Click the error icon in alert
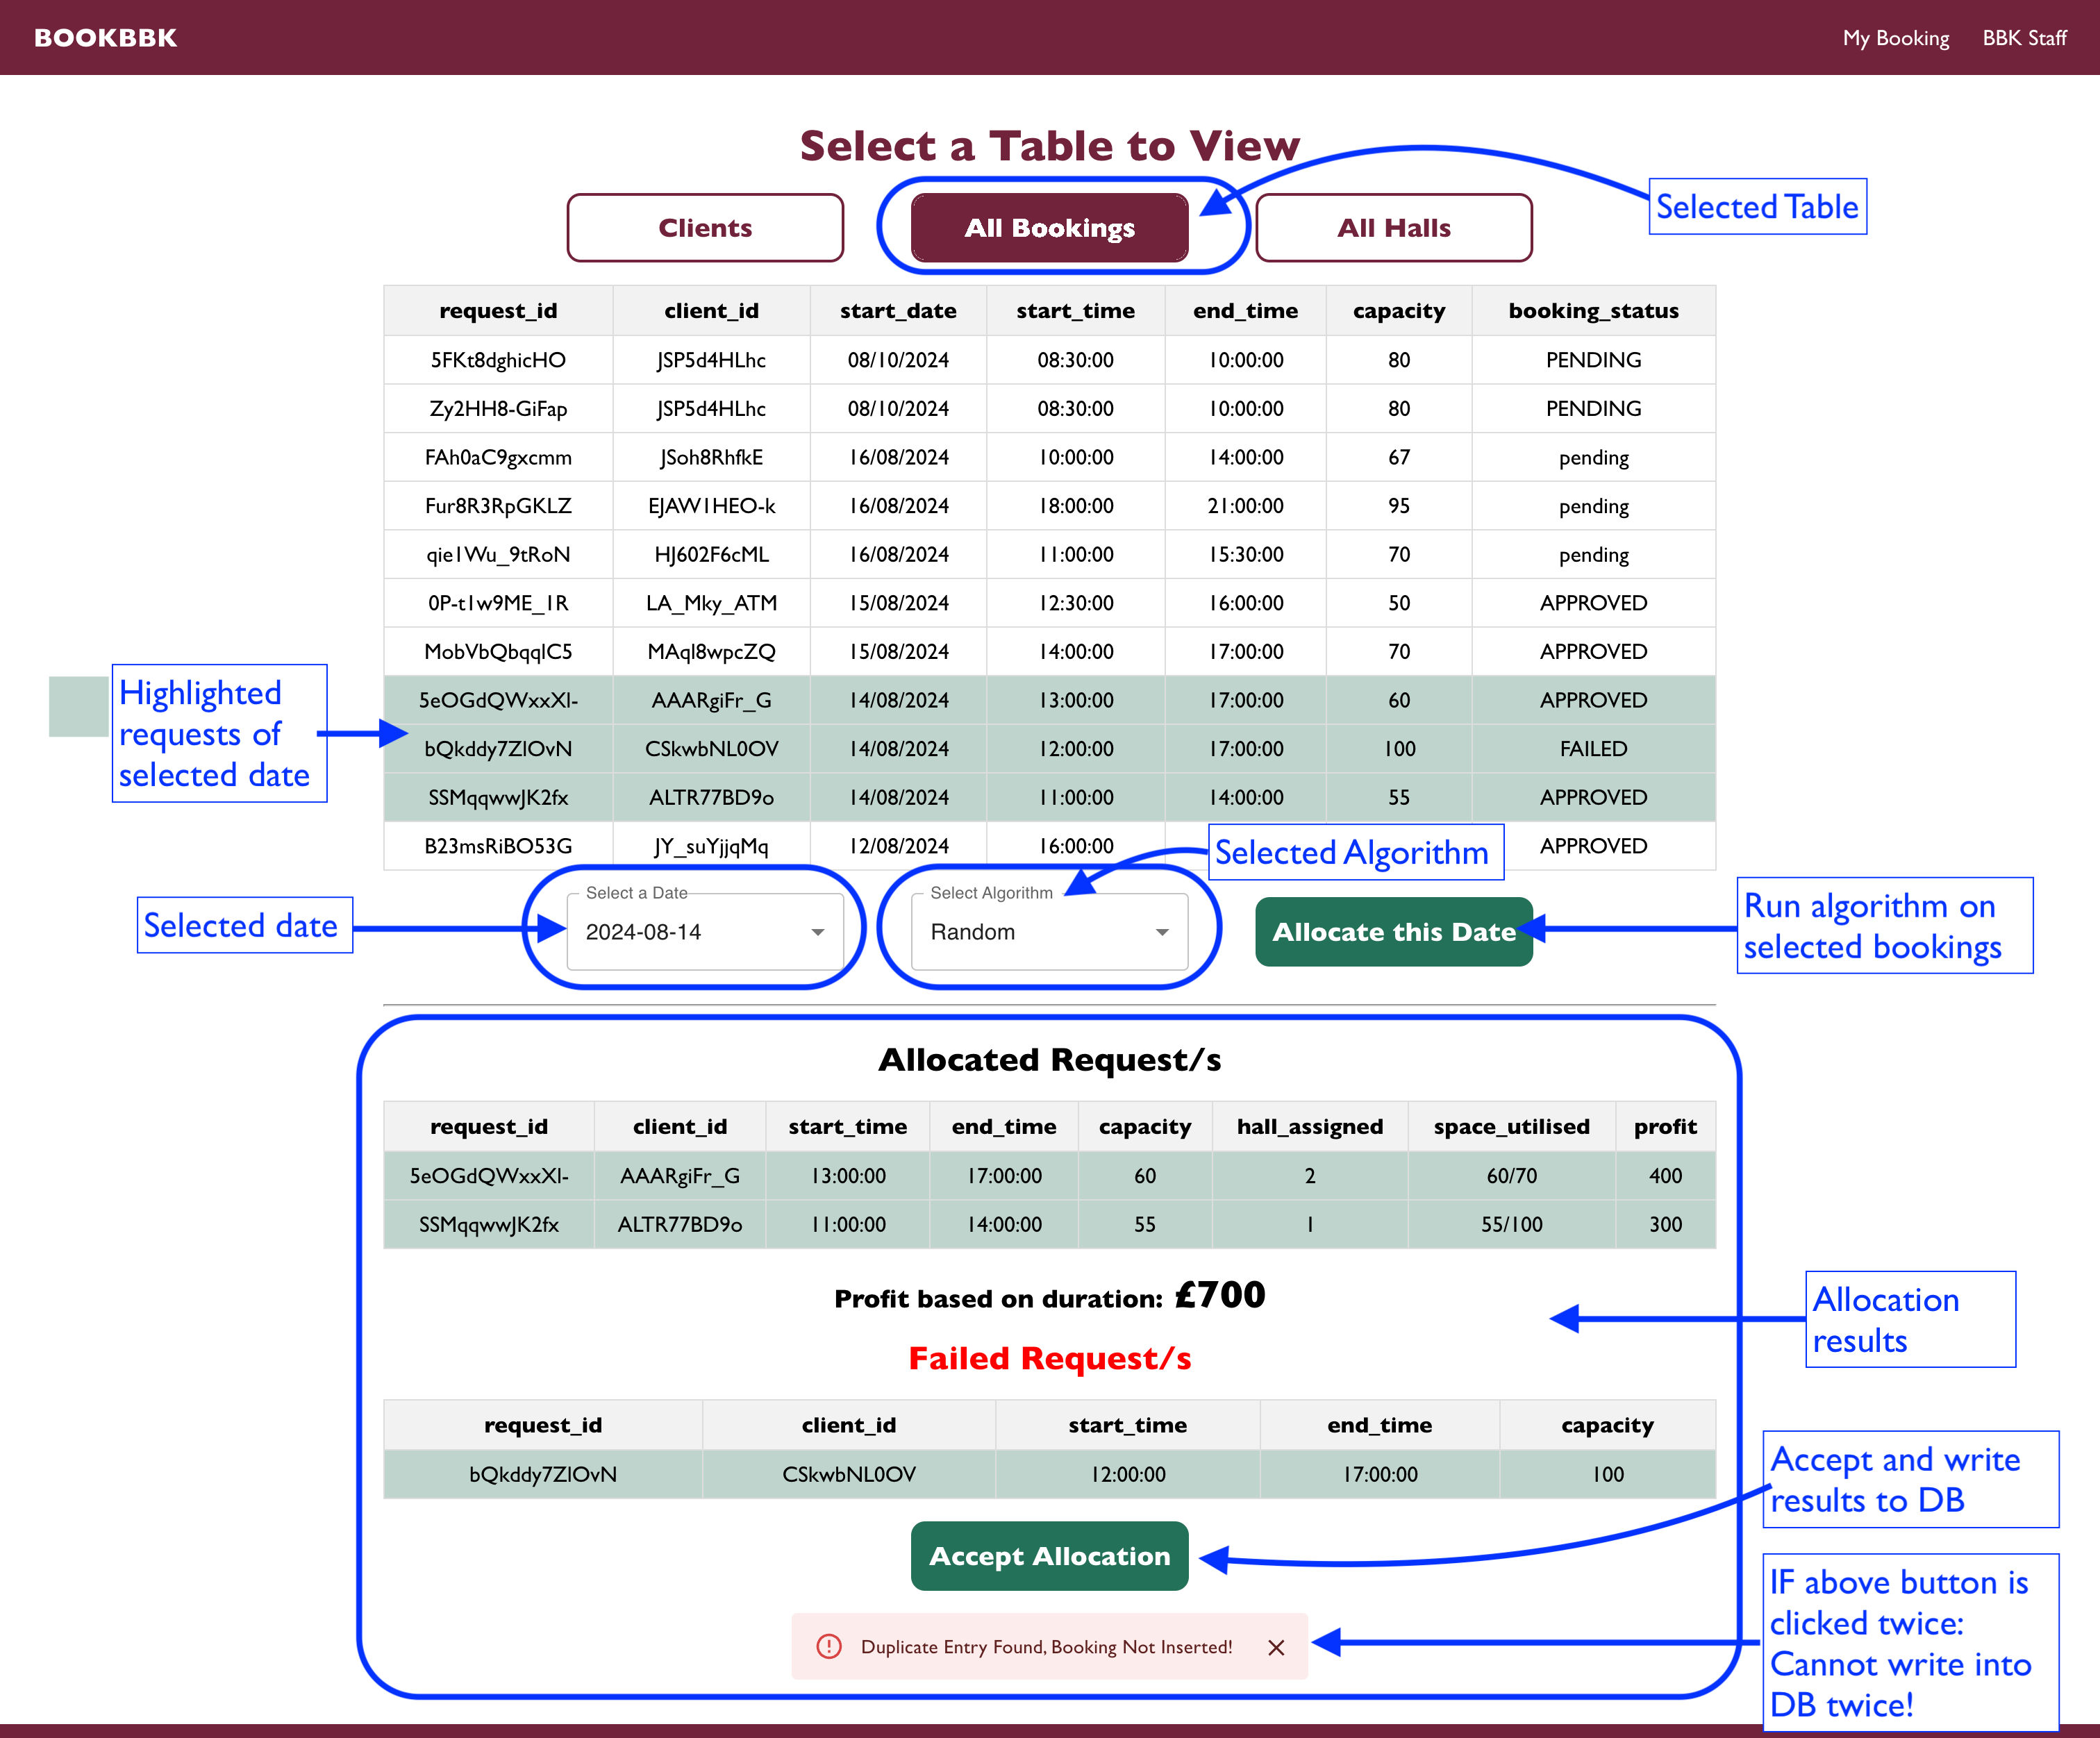The image size is (2100, 1738). (829, 1646)
